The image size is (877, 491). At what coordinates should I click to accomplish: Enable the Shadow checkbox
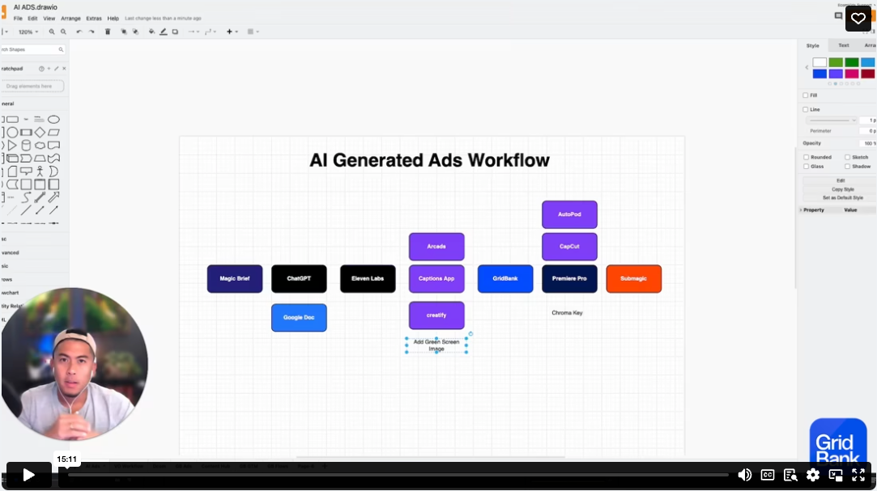847,166
